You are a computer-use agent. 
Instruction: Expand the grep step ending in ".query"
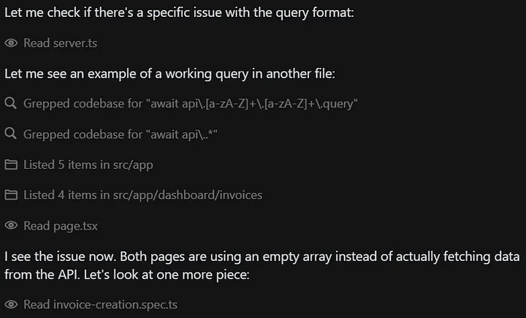point(190,104)
